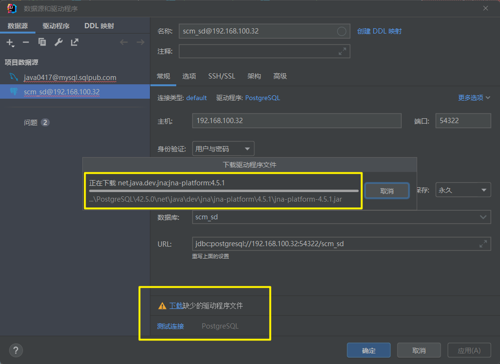The image size is (500, 364).
Task: Cancel the driver file download
Action: point(386,191)
